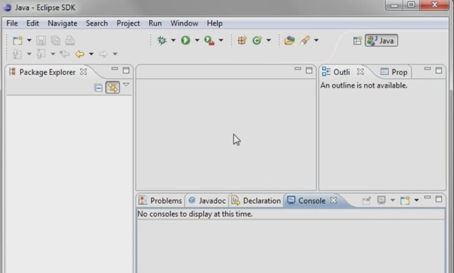Open the Edit menu
This screenshot has height=273, width=454.
click(32, 23)
